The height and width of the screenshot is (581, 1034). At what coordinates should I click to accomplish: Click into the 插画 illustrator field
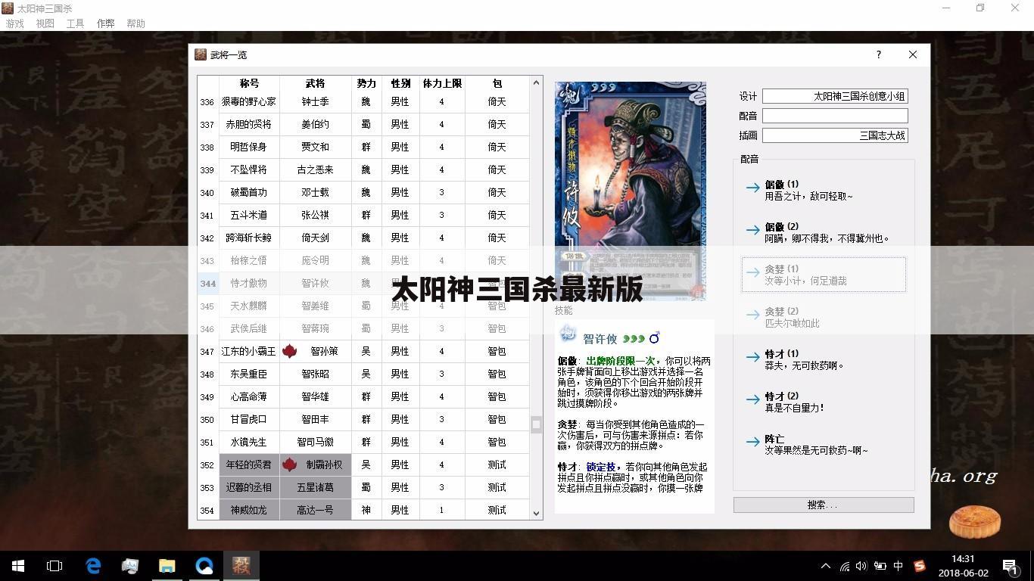click(835, 135)
